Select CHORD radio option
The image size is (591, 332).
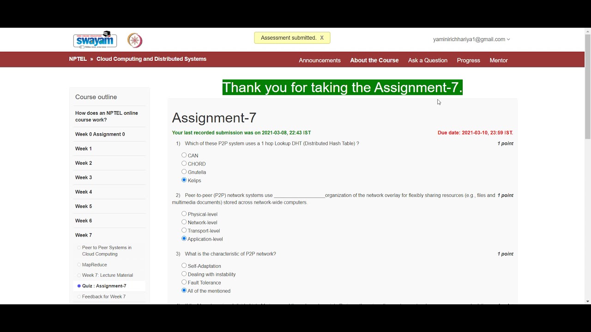184,163
